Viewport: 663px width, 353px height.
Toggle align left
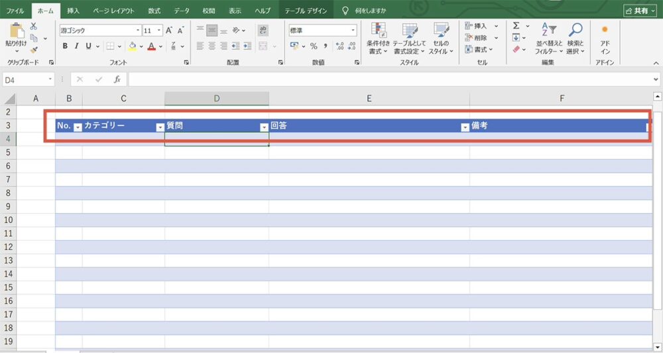pos(200,46)
